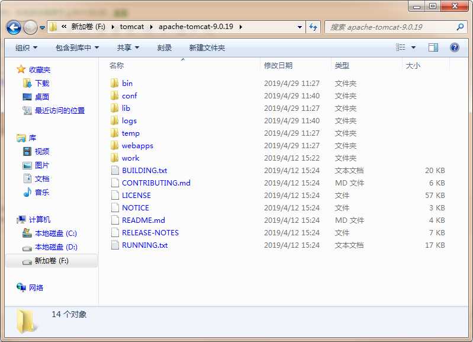Select the NOTICE file icon

click(115, 207)
